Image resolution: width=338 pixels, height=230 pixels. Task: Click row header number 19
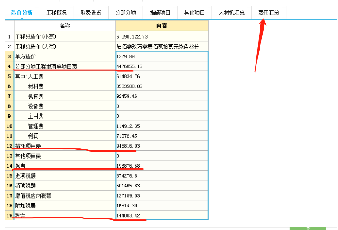9,215
